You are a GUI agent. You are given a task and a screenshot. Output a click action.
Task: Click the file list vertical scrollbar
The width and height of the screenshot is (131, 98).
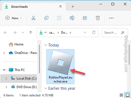tap(129, 55)
